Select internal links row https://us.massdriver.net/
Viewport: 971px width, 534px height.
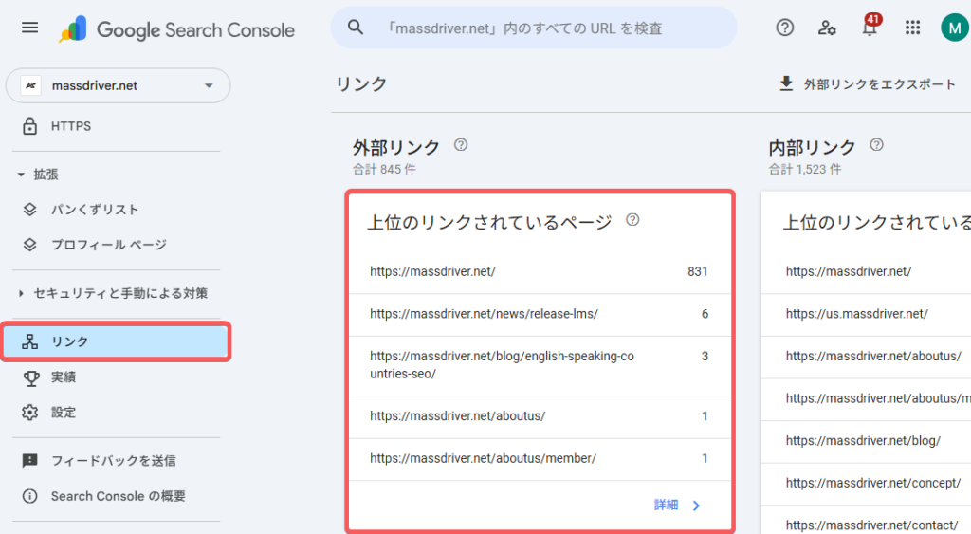pos(867,315)
